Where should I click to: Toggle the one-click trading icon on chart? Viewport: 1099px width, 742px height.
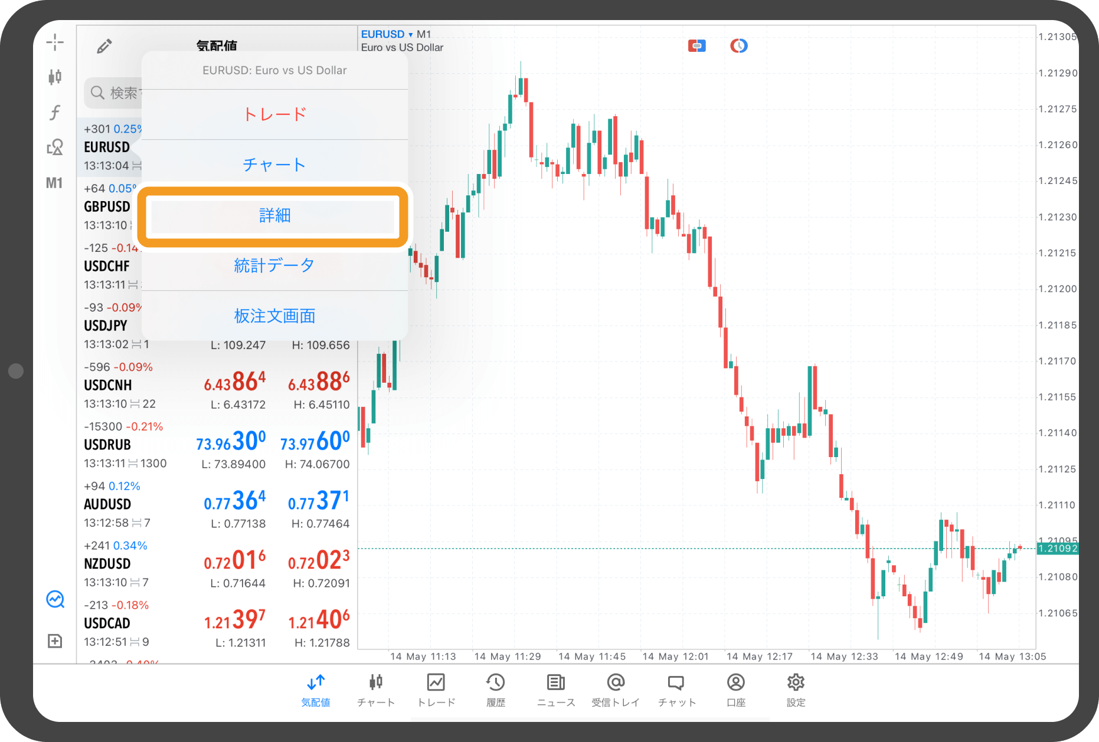click(696, 45)
